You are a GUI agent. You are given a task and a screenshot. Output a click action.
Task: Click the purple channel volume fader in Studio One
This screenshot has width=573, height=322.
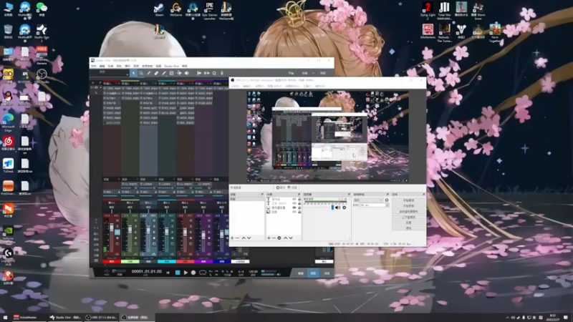(203, 235)
